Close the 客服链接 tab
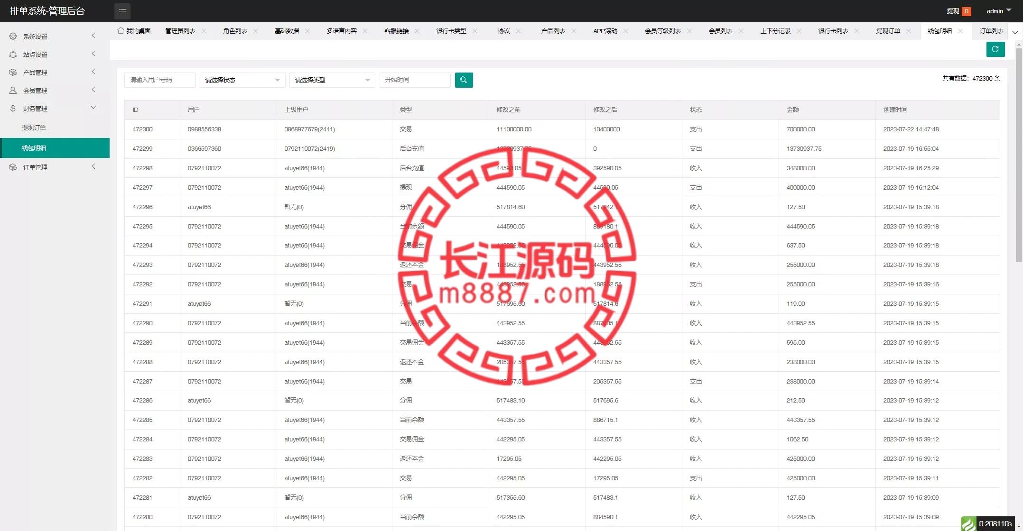 [417, 31]
